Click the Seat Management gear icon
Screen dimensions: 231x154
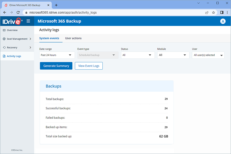point(4,39)
